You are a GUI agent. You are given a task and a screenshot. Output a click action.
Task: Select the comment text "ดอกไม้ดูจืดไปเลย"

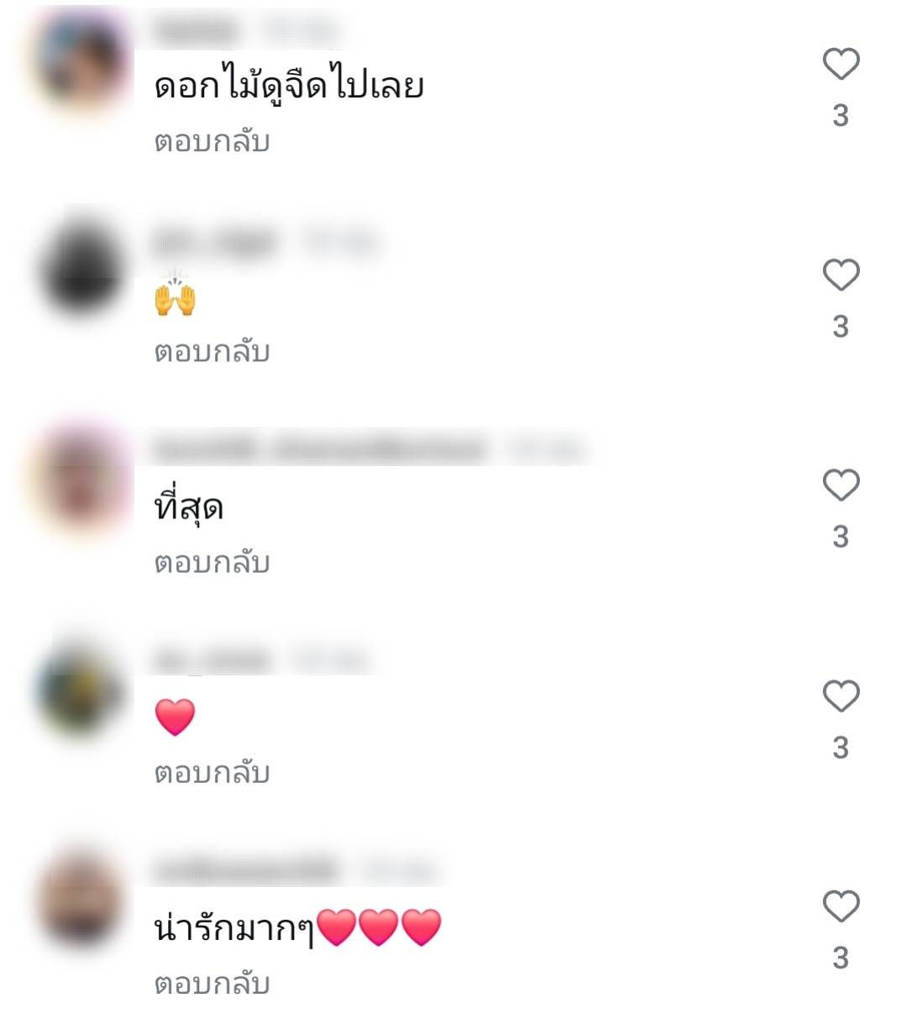click(x=289, y=87)
